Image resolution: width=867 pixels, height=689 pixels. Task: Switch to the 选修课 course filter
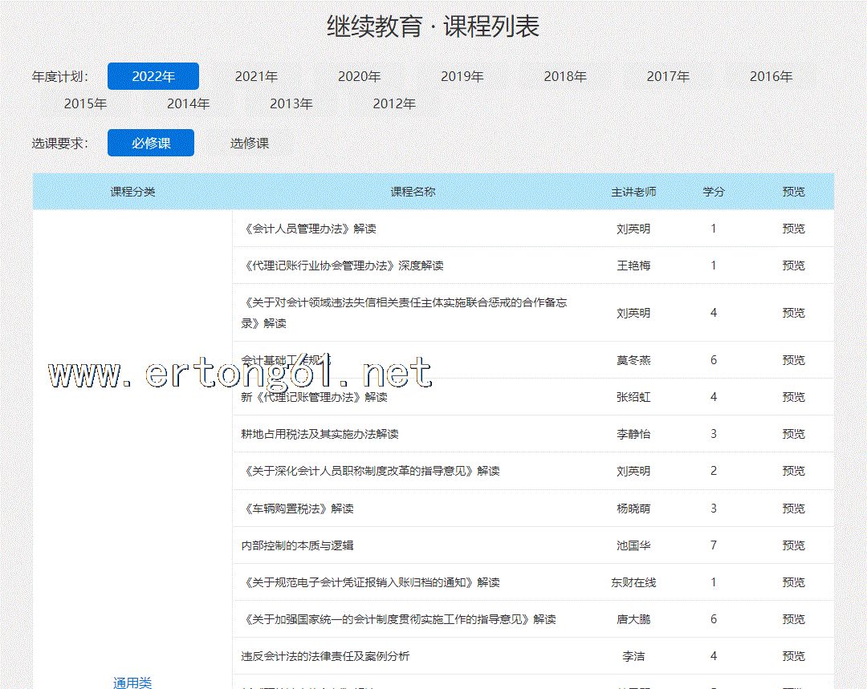[x=250, y=143]
